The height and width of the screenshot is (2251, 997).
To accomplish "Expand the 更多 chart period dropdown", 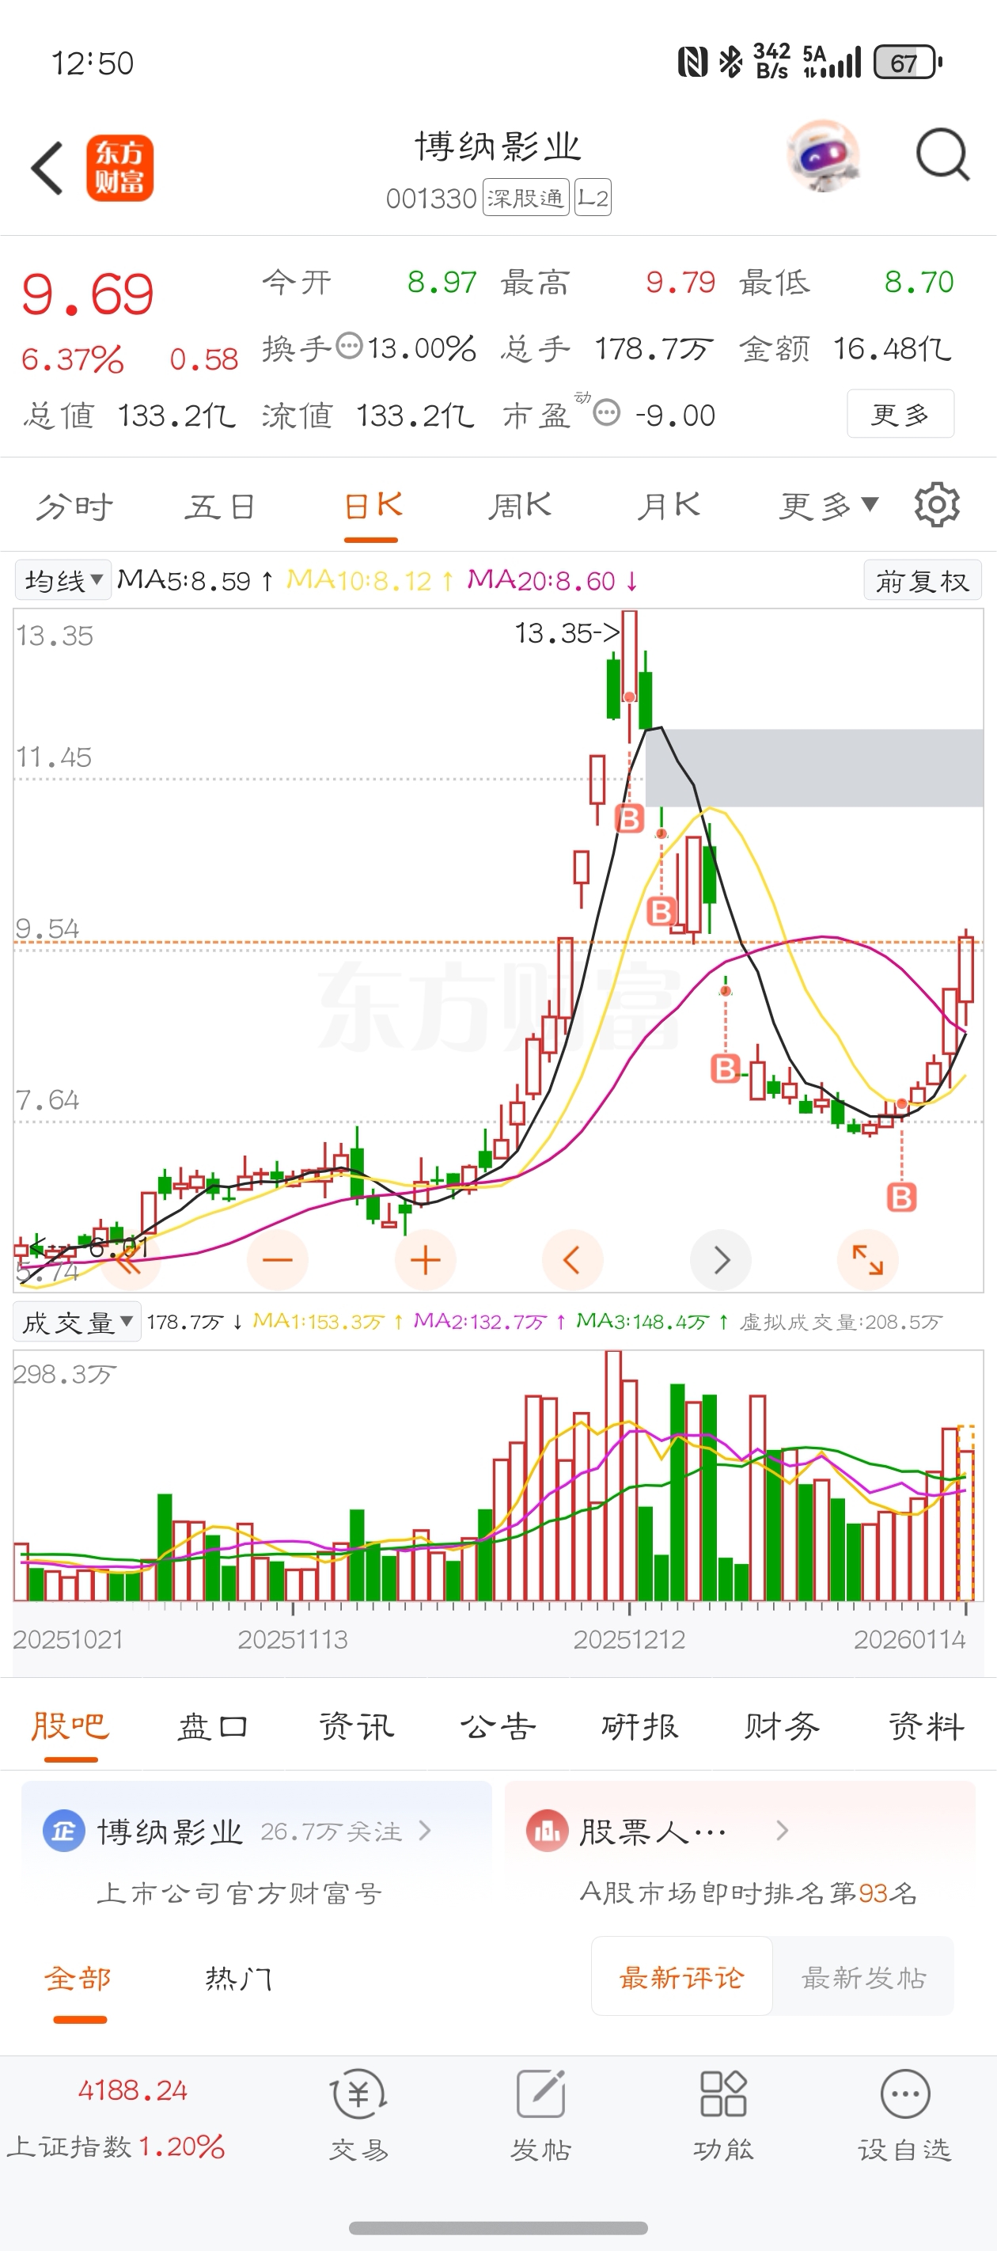I will coord(829,505).
